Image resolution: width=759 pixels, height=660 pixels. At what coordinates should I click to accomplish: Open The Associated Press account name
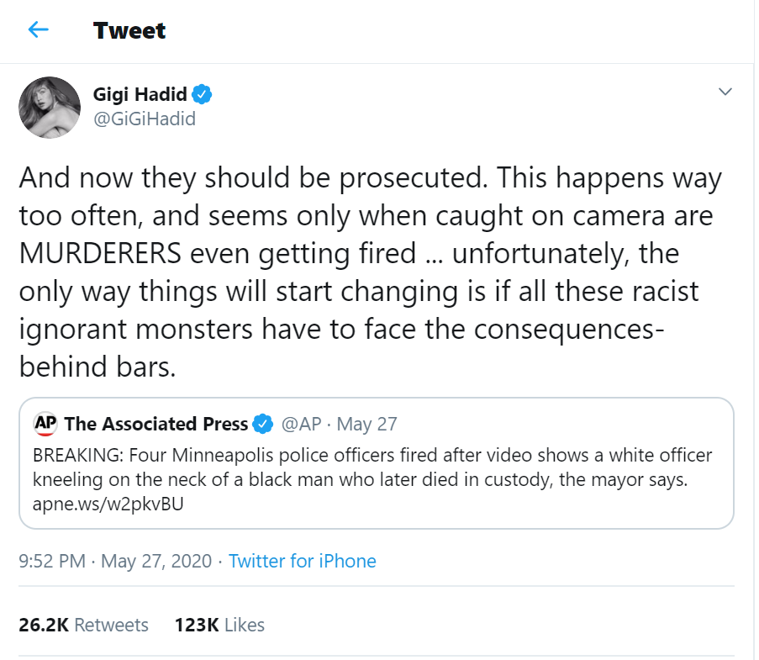click(x=156, y=424)
